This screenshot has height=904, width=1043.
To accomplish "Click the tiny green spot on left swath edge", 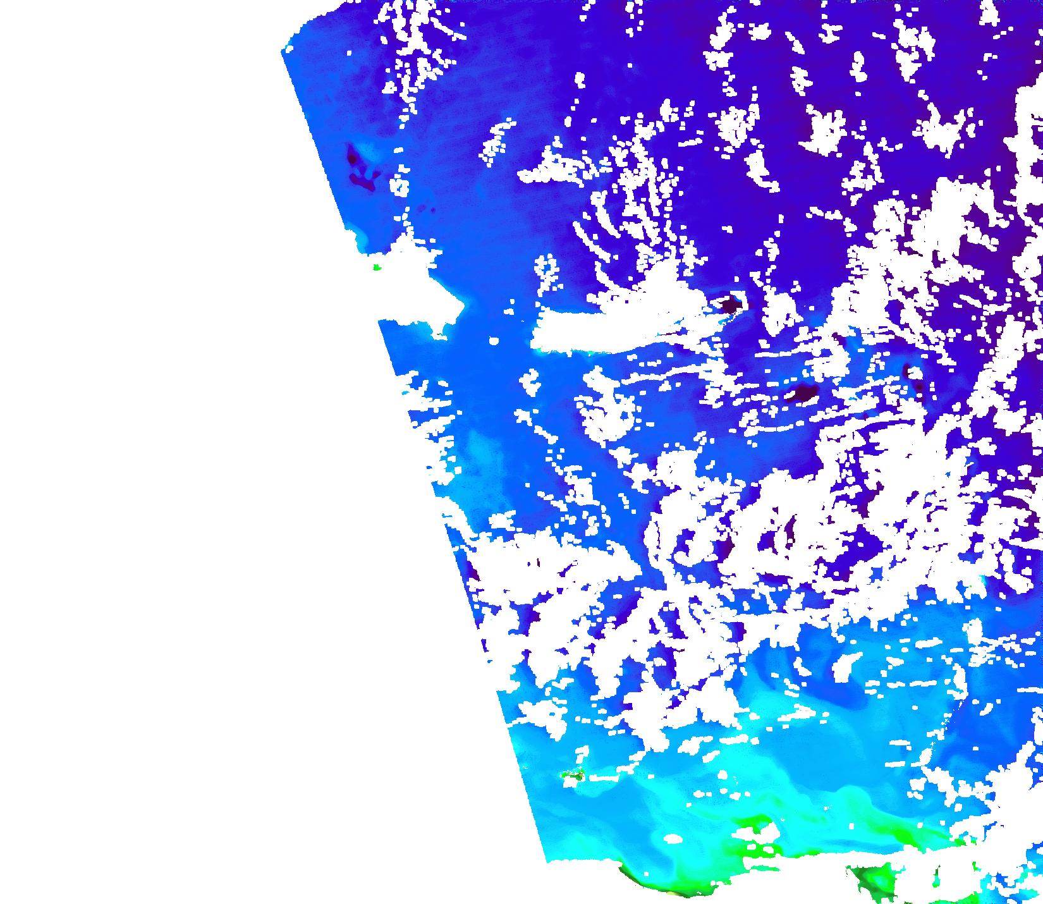I will click(377, 267).
